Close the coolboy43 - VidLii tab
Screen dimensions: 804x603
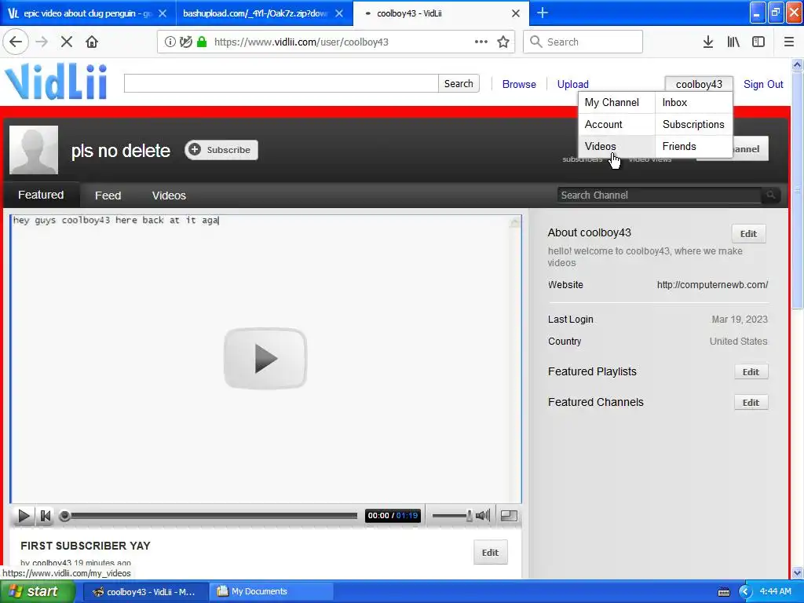[x=516, y=13]
